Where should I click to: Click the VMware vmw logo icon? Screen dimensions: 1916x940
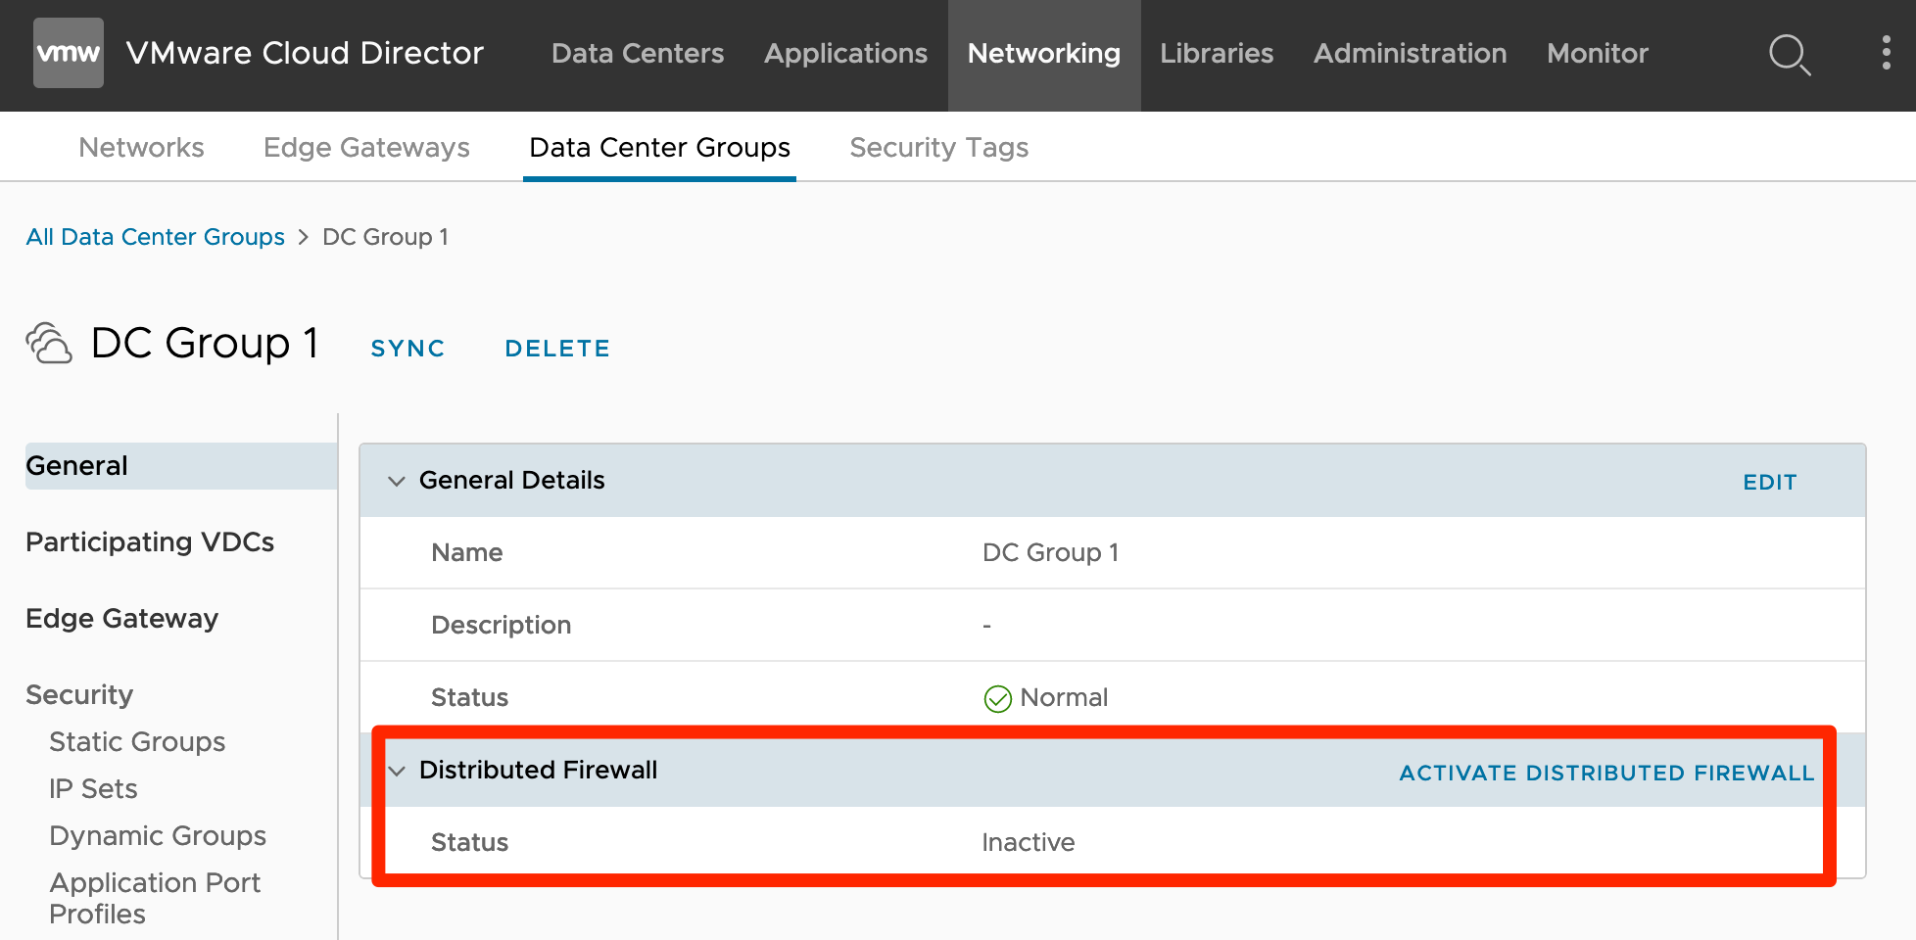68,53
